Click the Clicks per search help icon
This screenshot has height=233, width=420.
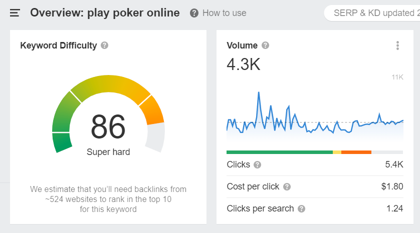(301, 208)
